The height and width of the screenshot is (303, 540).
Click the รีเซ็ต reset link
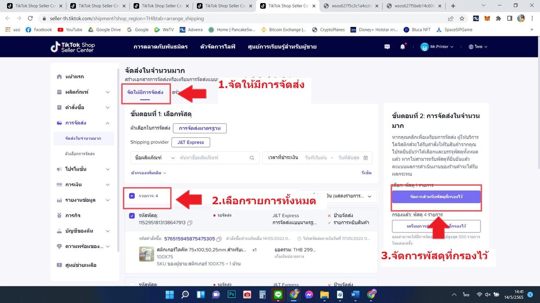coord(367,173)
